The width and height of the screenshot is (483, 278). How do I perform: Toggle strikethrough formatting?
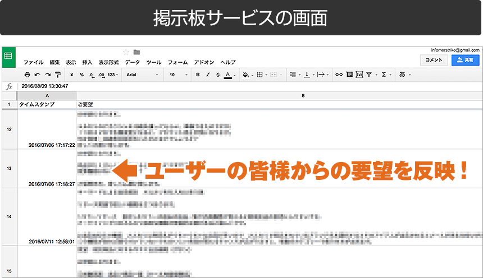pyautogui.click(x=217, y=75)
